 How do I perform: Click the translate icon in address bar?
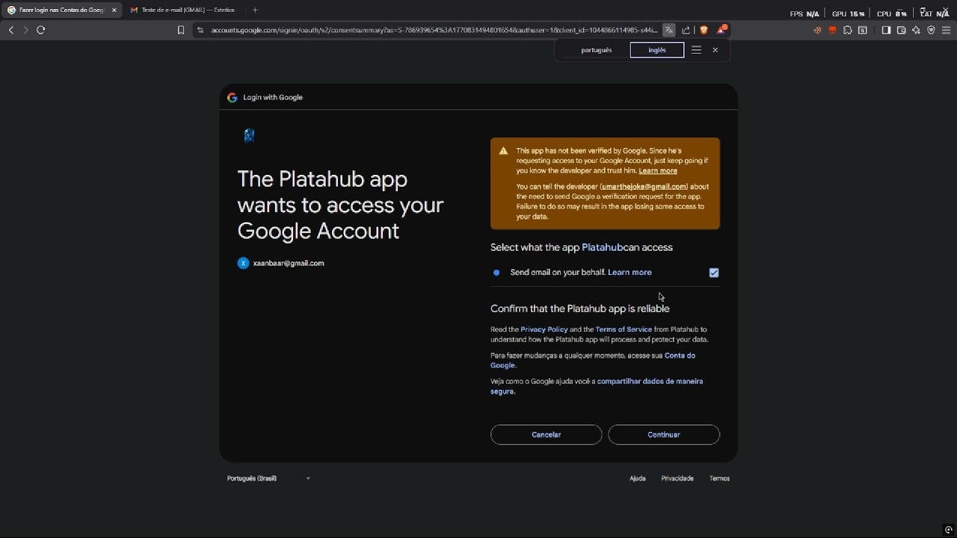click(668, 30)
